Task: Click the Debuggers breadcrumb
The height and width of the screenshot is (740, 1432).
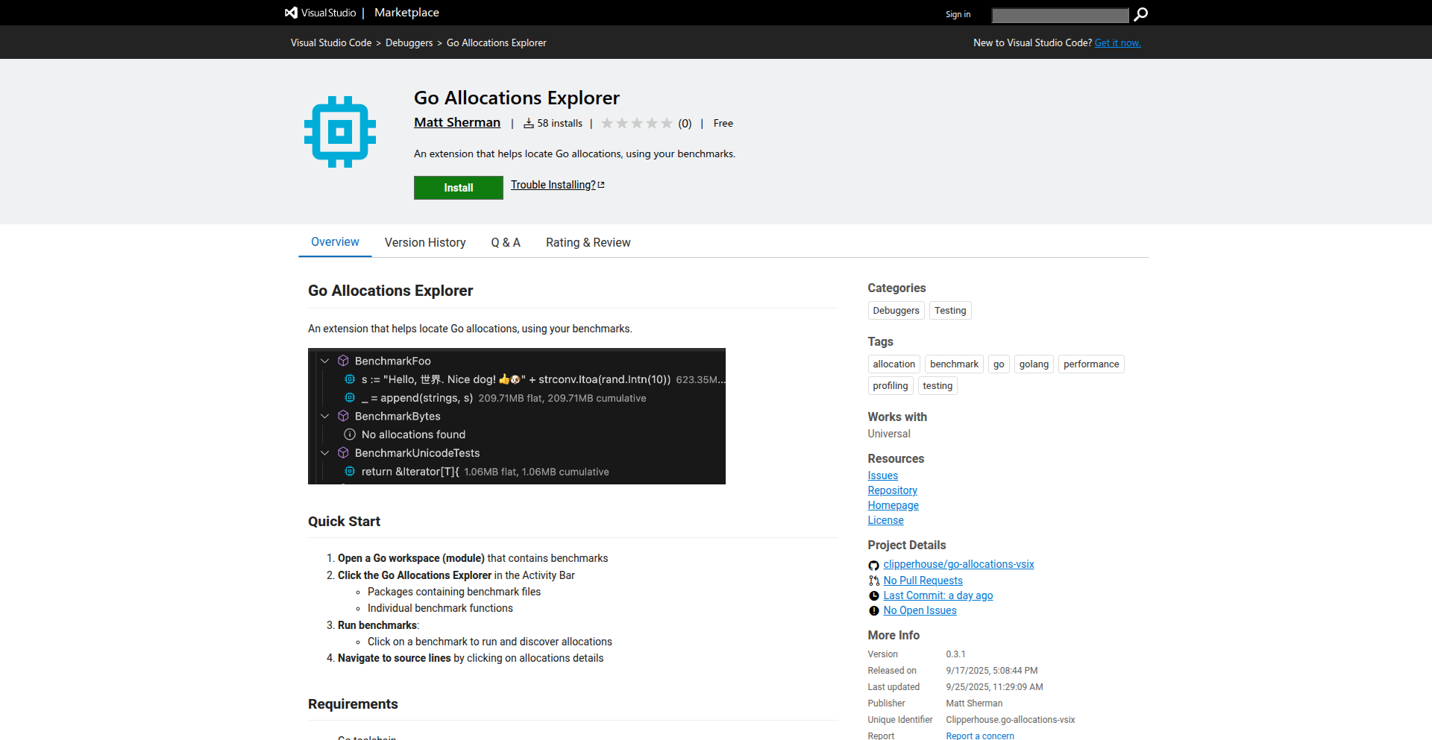Action: click(409, 42)
